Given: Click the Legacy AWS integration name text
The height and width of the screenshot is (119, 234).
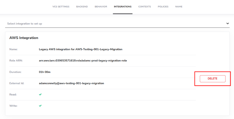Looking at the screenshot, I should [x=80, y=49].
